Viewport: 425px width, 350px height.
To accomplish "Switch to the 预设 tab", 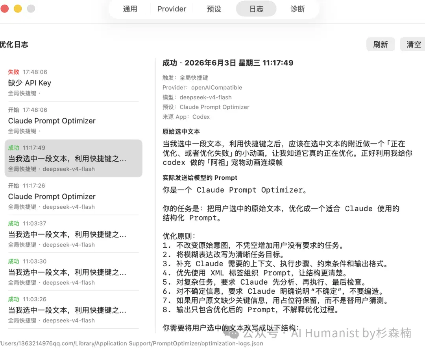I will click(214, 9).
